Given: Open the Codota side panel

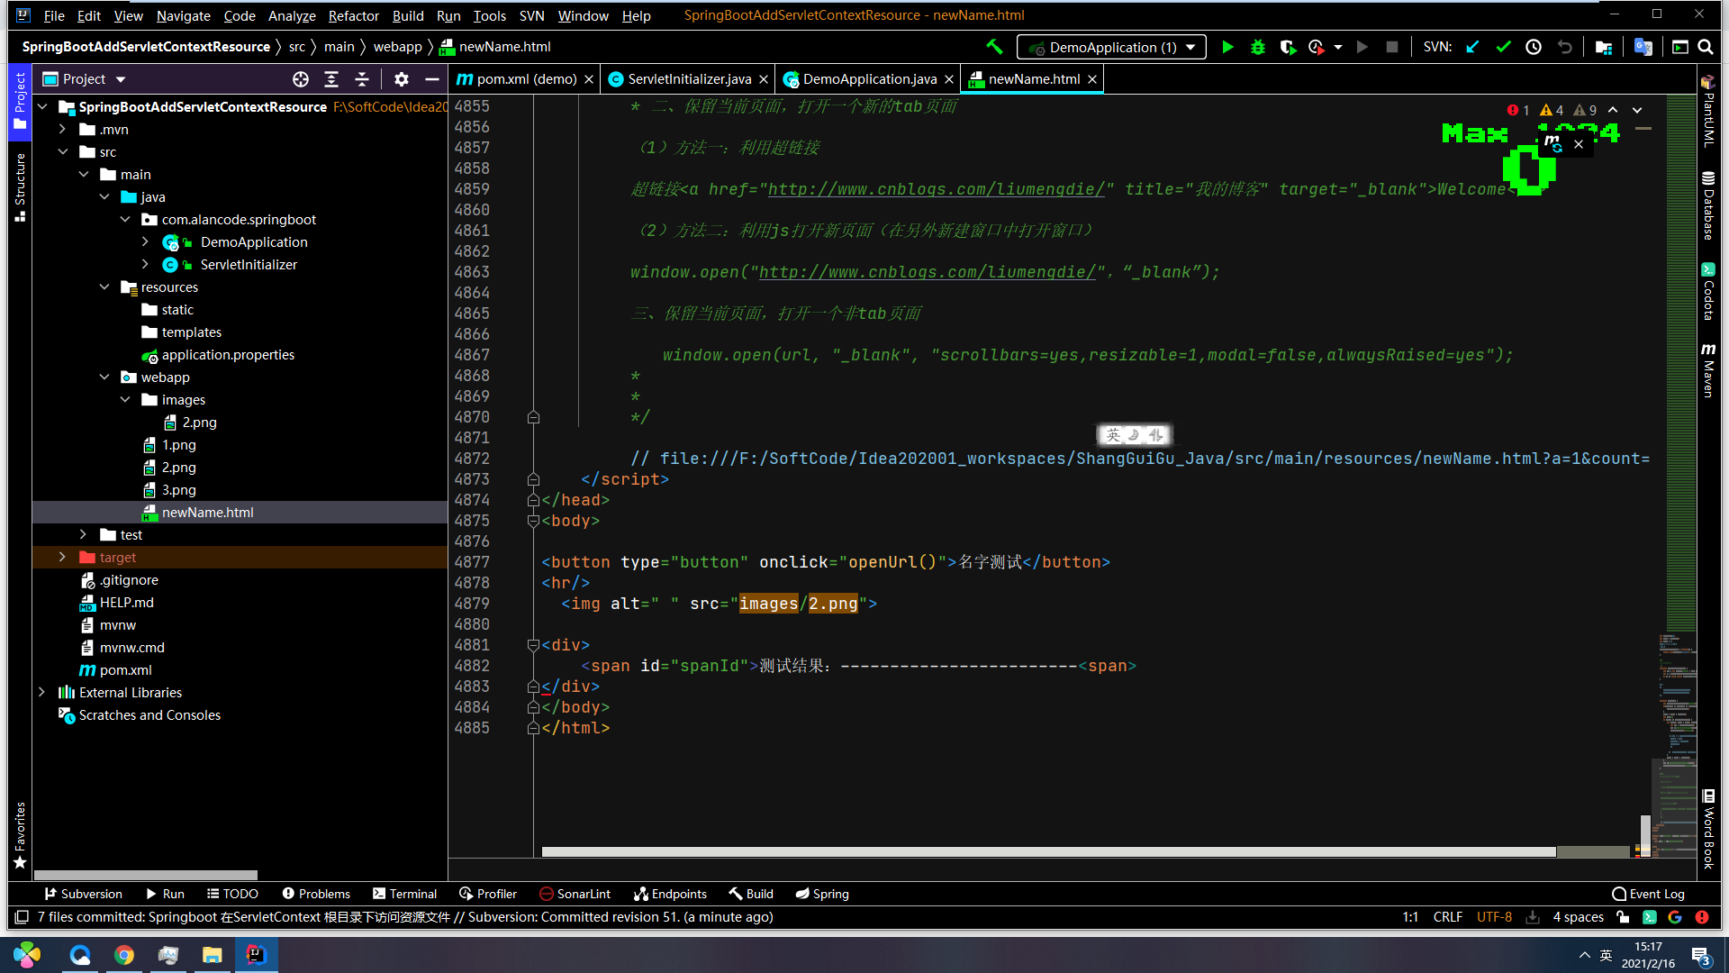Looking at the screenshot, I should 1708,291.
